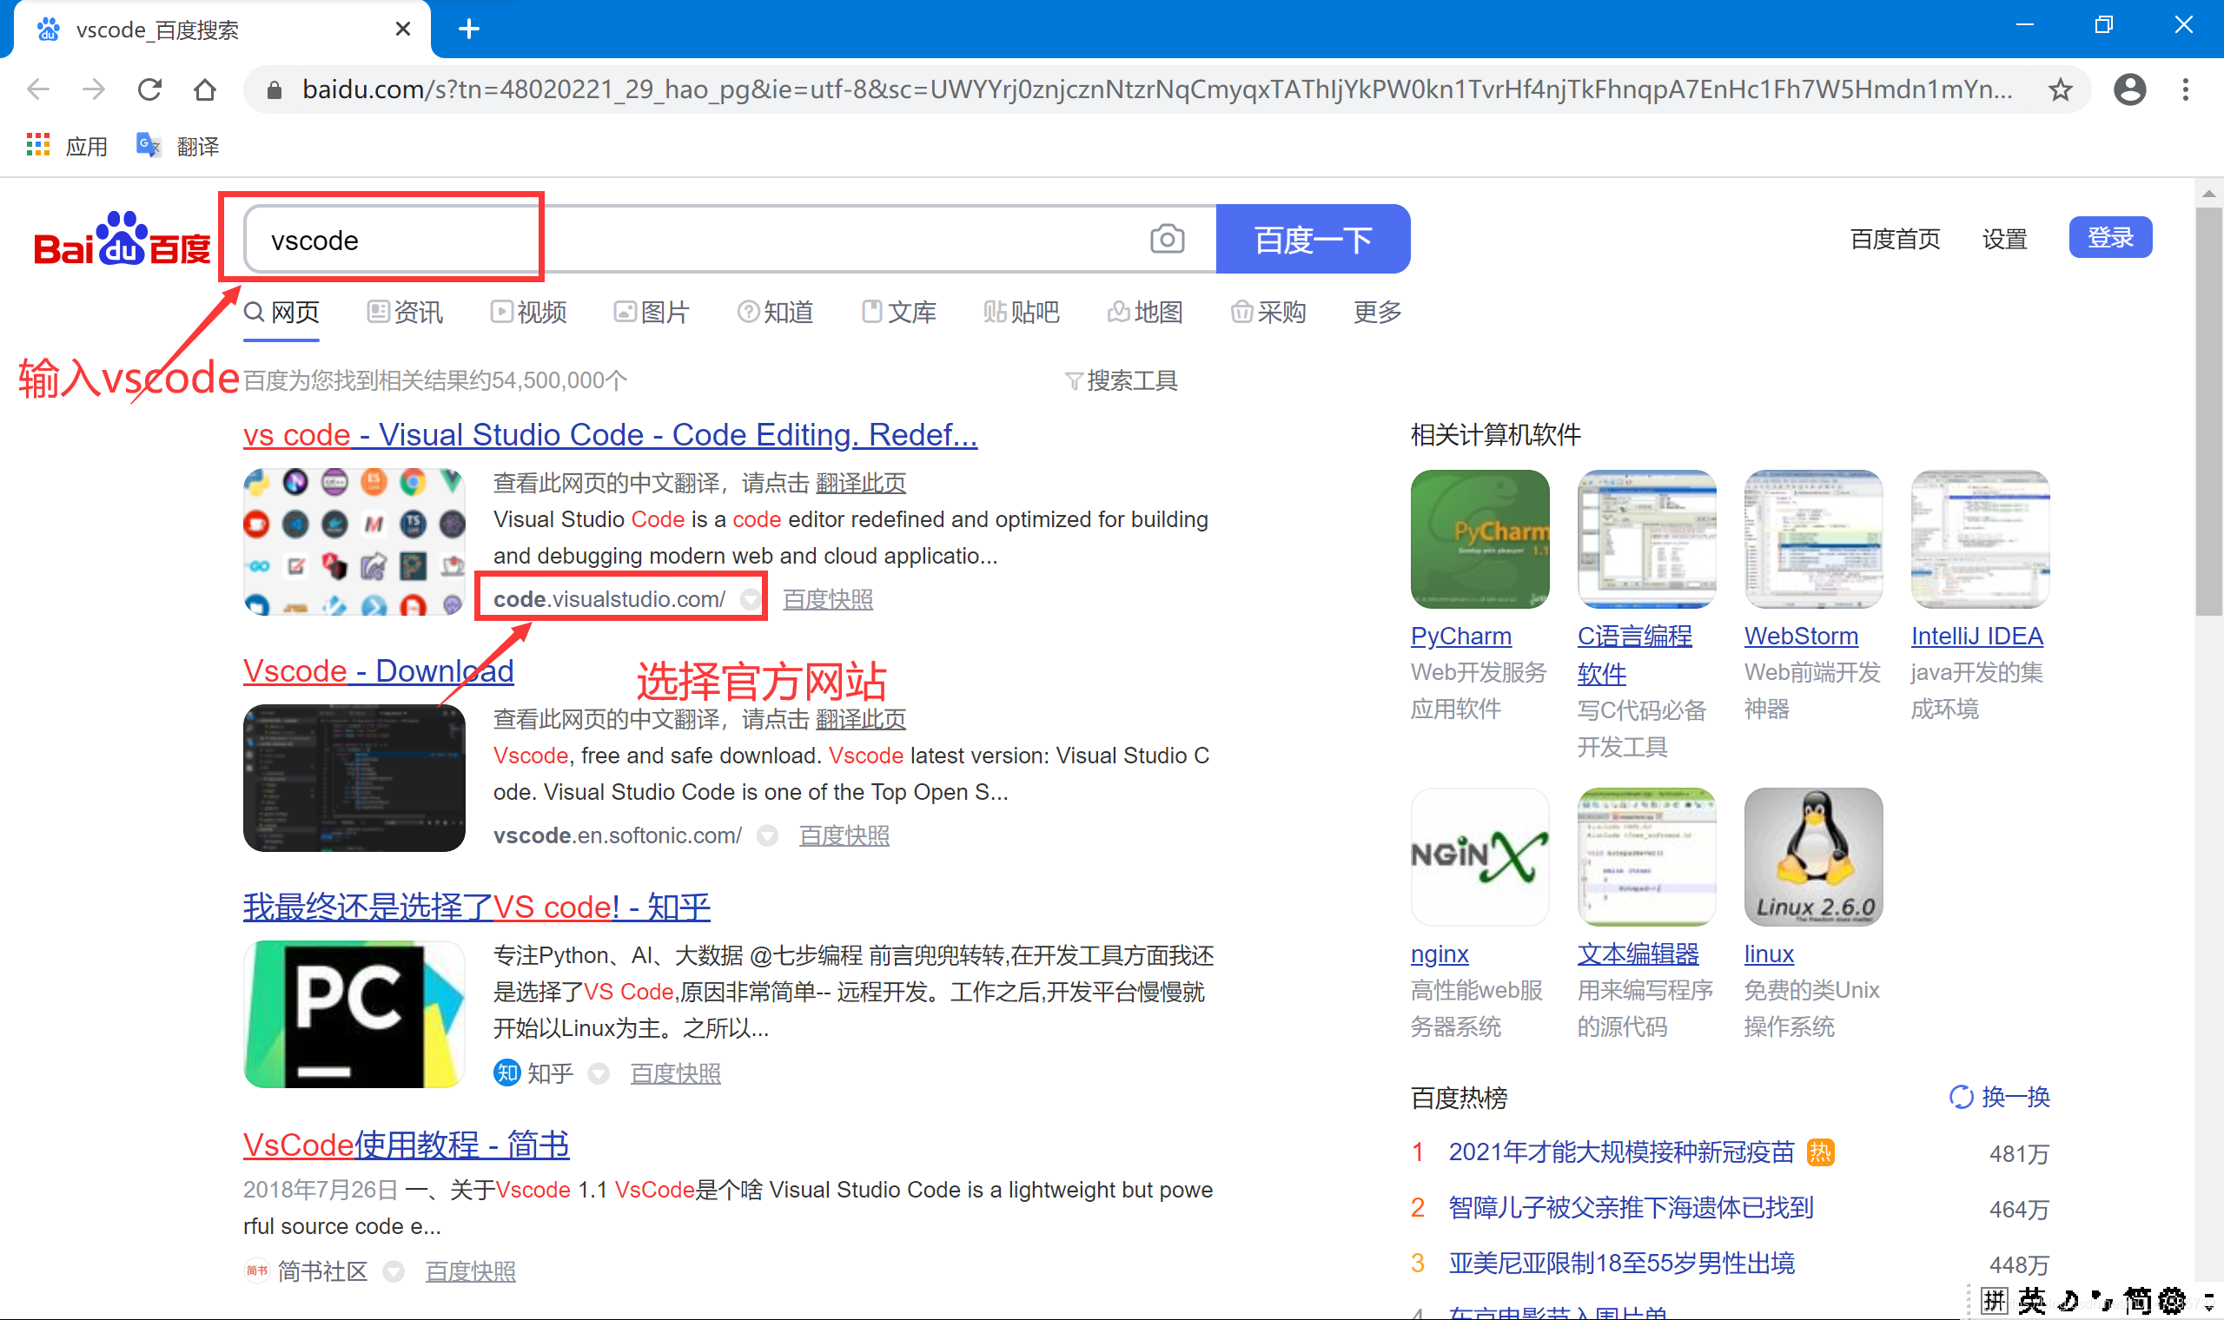The width and height of the screenshot is (2224, 1320).
Task: Expand the arrow next to code.visualstudio.com/
Action: point(751,599)
